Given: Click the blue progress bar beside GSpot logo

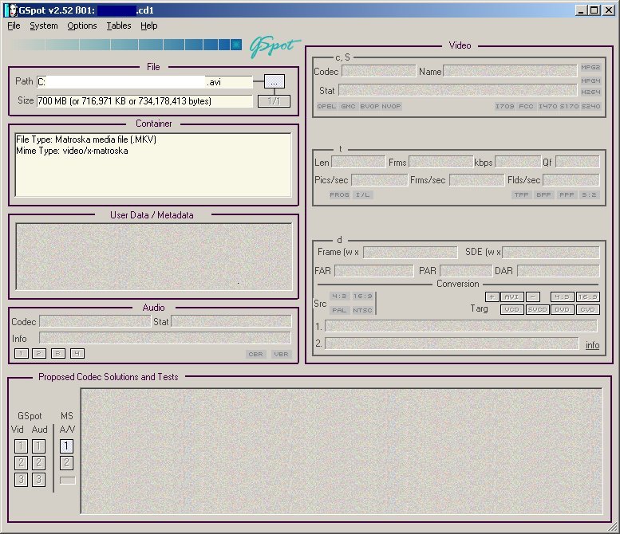Looking at the screenshot, I should [127, 45].
